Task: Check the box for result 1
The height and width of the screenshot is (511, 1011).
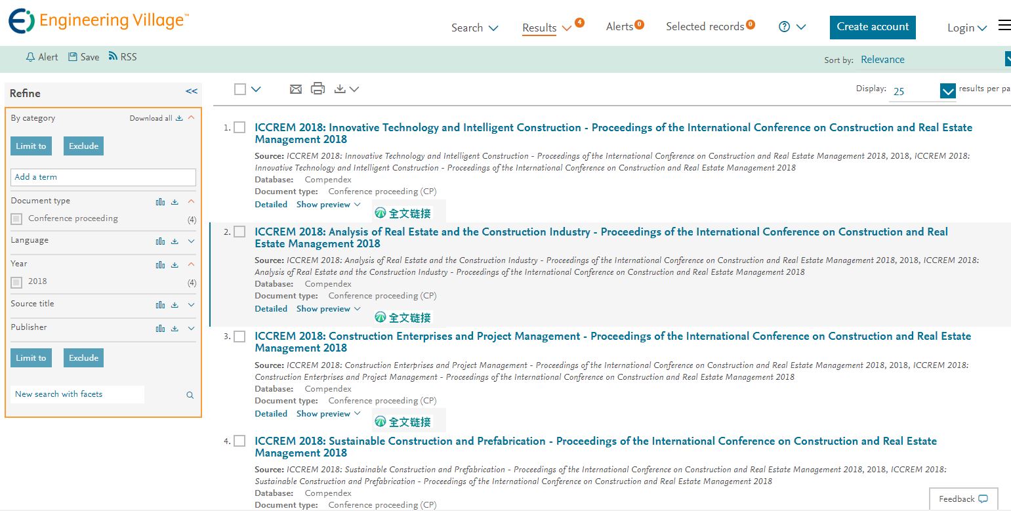Action: (x=239, y=127)
